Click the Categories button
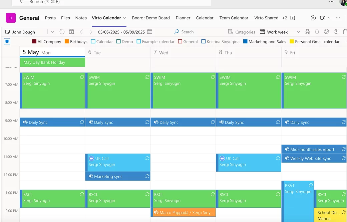Image resolution: width=347 pixels, height=222 pixels. (x=242, y=32)
